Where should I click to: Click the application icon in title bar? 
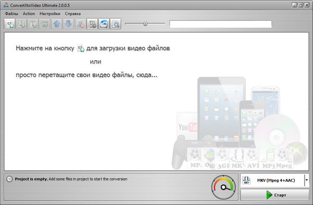pyautogui.click(x=6, y=5)
